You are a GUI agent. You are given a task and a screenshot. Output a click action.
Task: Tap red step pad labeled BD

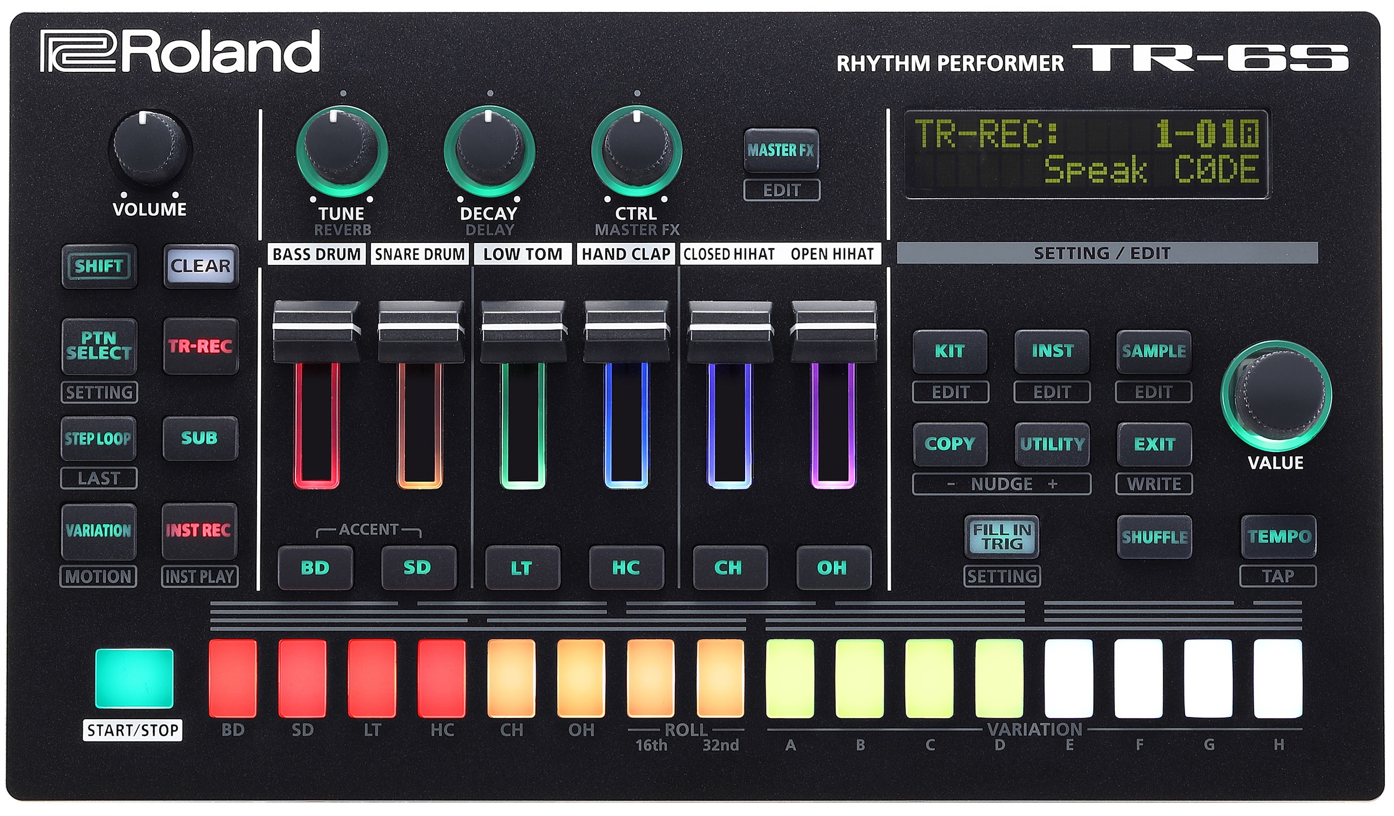click(x=233, y=678)
